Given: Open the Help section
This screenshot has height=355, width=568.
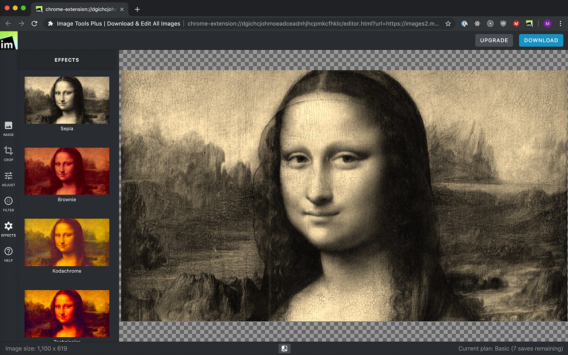Looking at the screenshot, I should pyautogui.click(x=8, y=254).
